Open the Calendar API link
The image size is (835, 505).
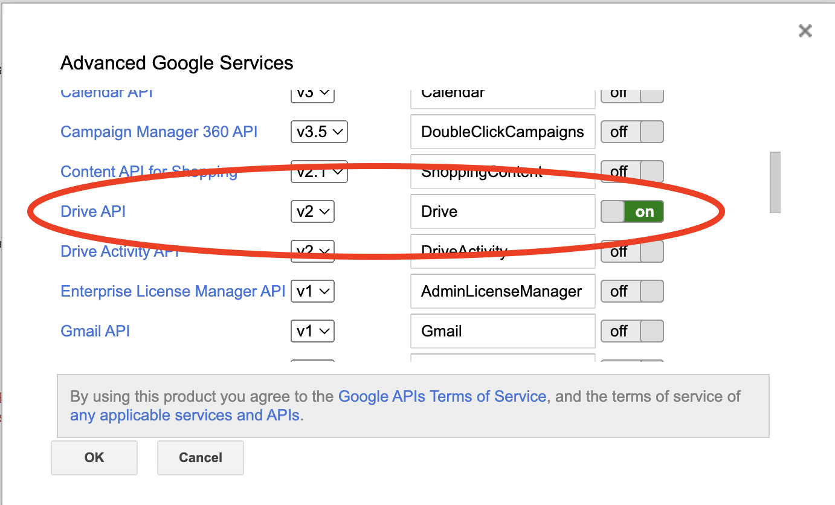pos(106,92)
